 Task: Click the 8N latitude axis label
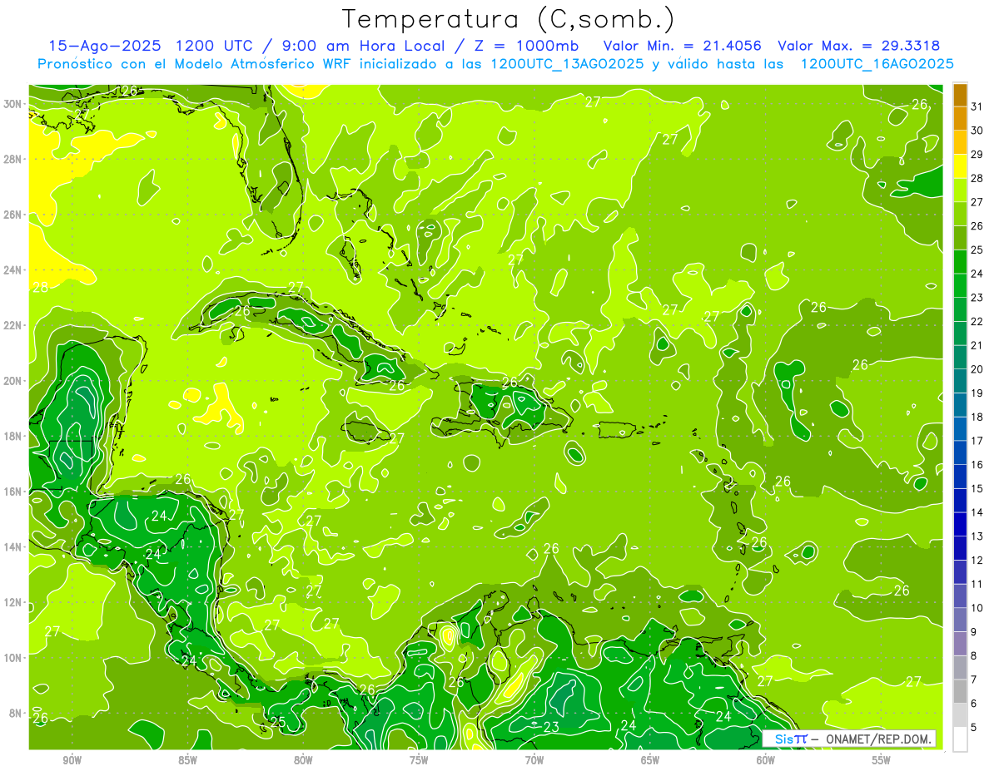(16, 713)
